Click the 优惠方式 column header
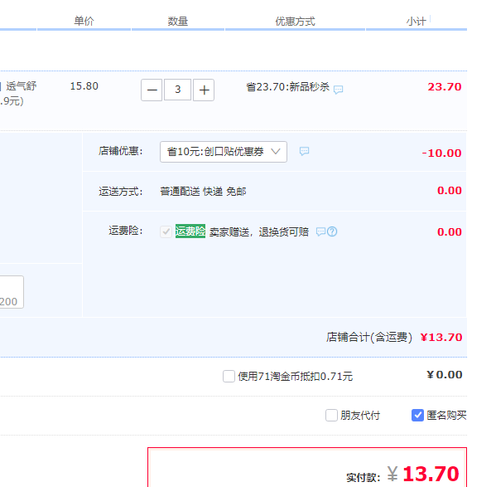 tap(295, 22)
